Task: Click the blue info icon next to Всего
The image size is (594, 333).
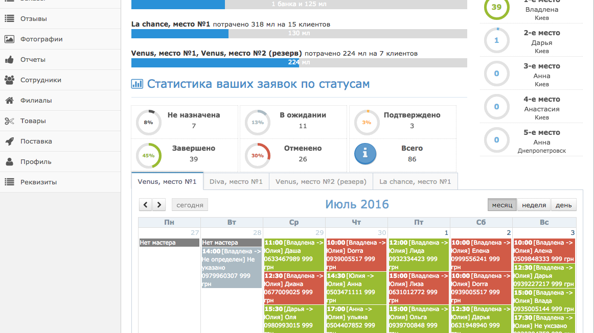Action: (x=365, y=153)
